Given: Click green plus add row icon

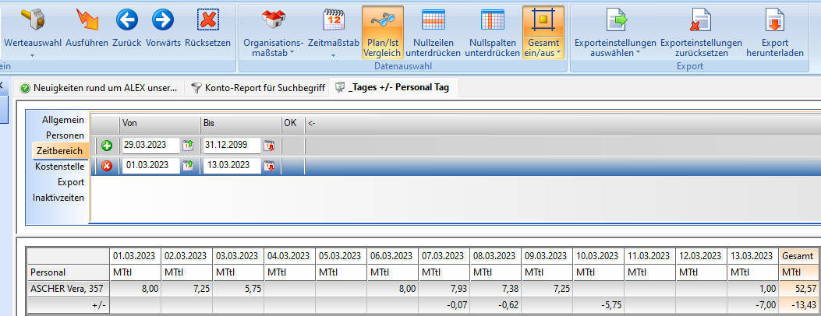Looking at the screenshot, I should pos(107,145).
